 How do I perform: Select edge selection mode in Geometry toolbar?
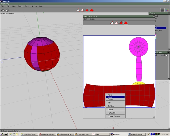pos(83,10)
